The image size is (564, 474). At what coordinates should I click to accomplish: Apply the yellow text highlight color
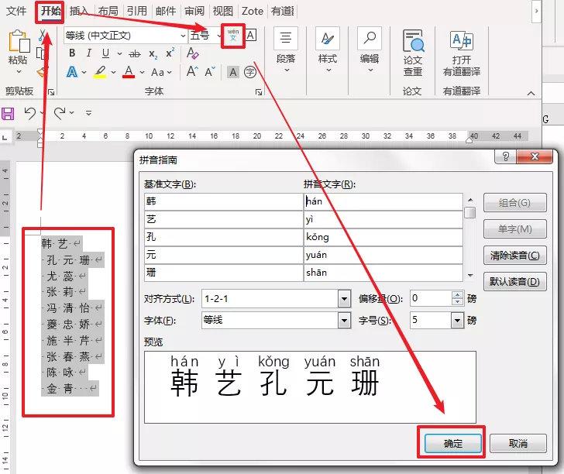point(100,72)
